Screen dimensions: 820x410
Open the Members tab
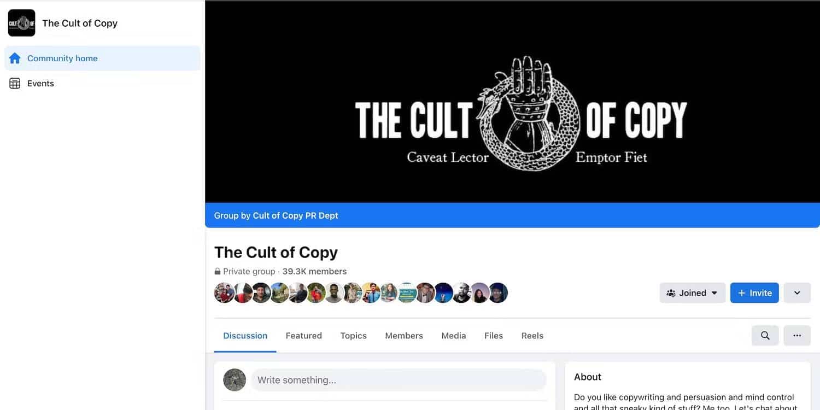point(404,336)
